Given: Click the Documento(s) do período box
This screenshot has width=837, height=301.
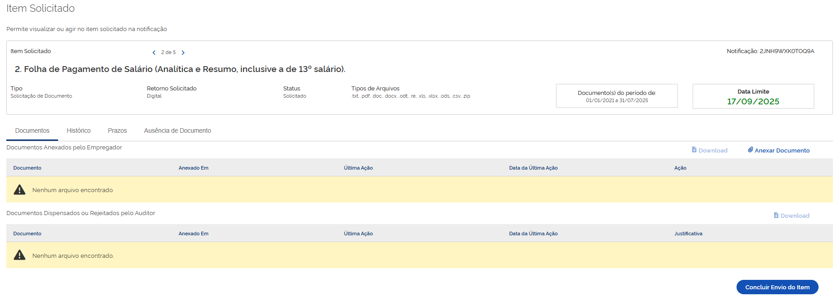Looking at the screenshot, I should point(617,96).
